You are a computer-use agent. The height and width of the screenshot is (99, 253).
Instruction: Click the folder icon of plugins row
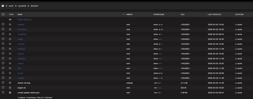pos(10,54)
